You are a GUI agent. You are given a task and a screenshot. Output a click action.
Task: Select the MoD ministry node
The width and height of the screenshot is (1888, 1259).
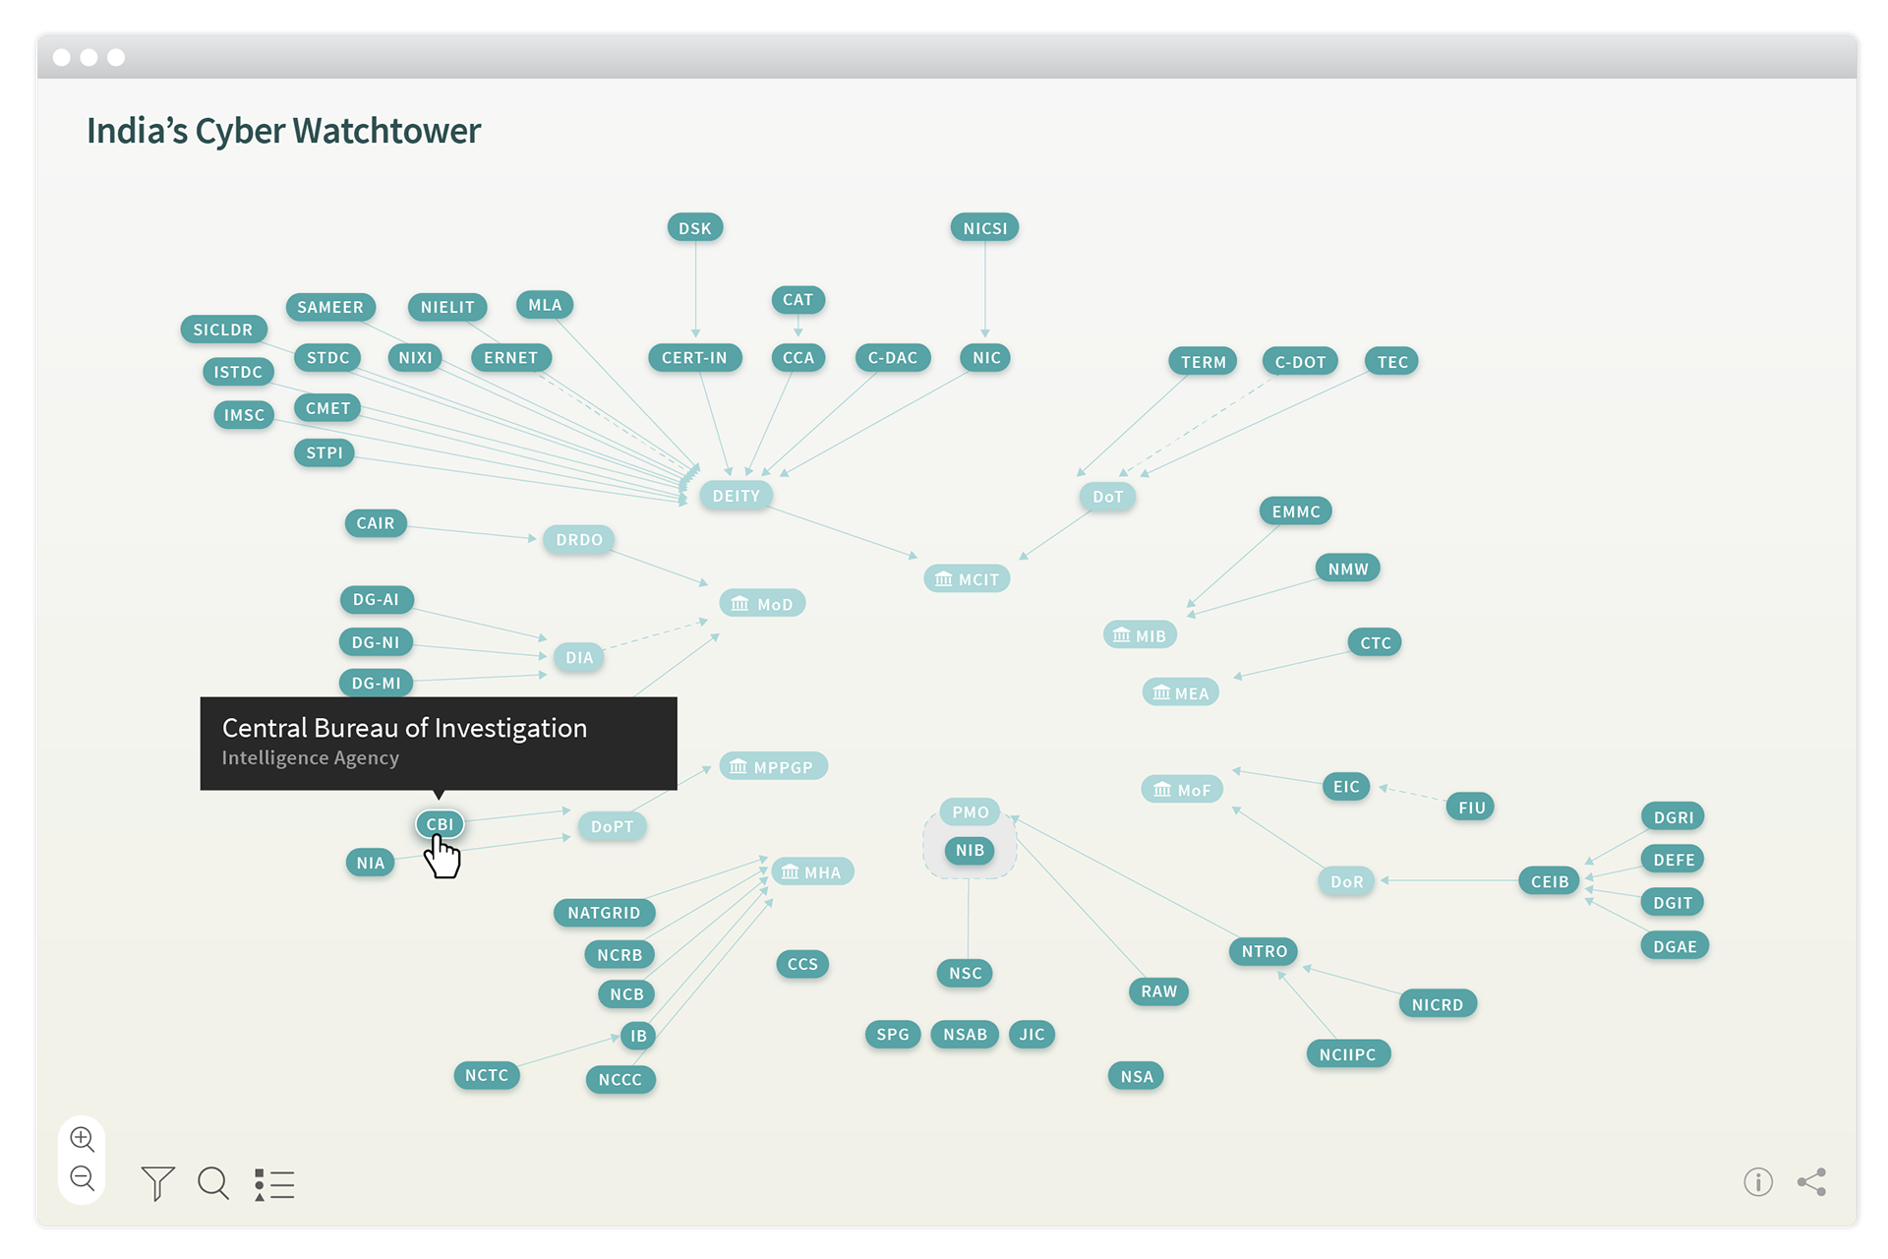pos(762,604)
